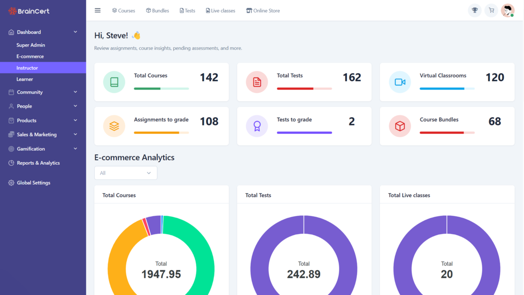This screenshot has height=295, width=524.
Task: Click the Reports & Analytics pie icon
Action: [11, 163]
